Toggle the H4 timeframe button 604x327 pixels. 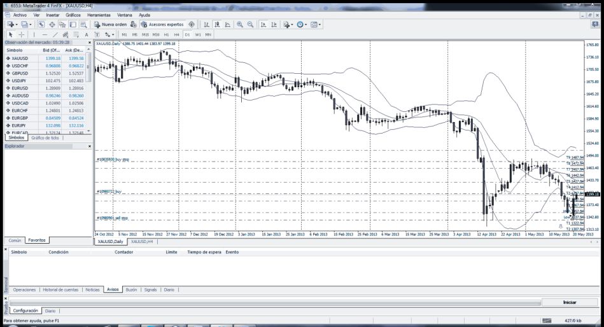coord(177,34)
